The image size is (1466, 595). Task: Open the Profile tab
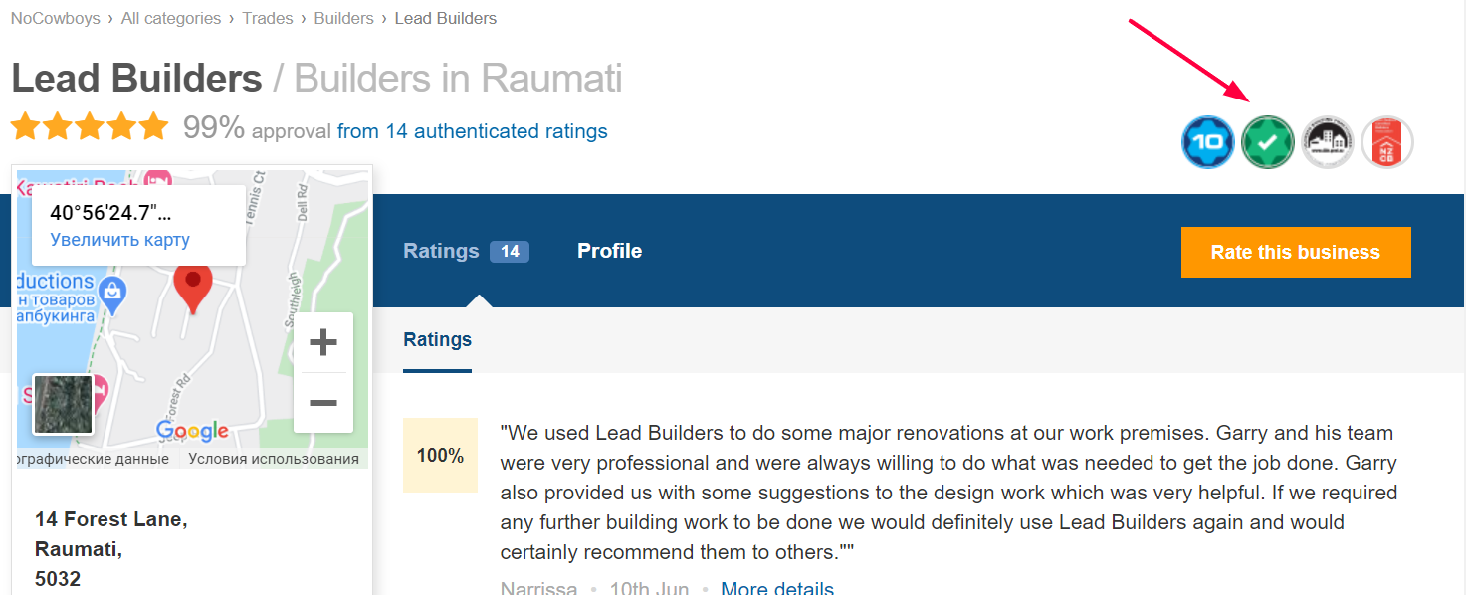(609, 251)
